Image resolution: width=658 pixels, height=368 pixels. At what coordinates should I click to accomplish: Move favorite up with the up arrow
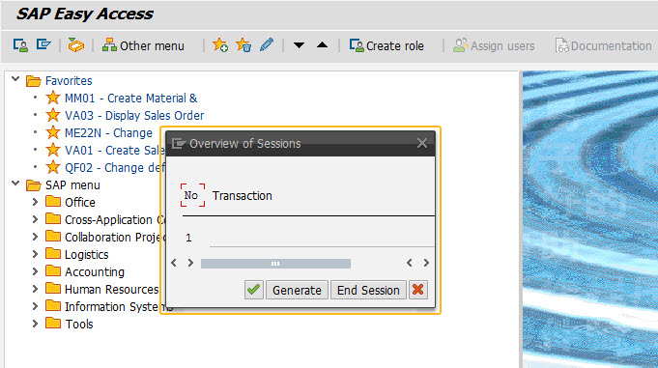[x=323, y=44]
